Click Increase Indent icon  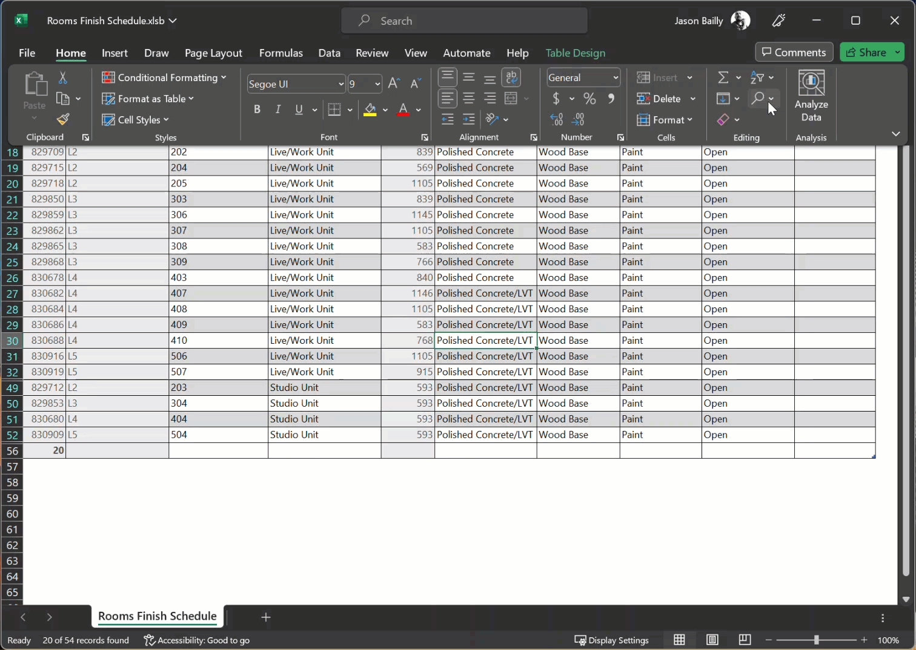click(469, 119)
